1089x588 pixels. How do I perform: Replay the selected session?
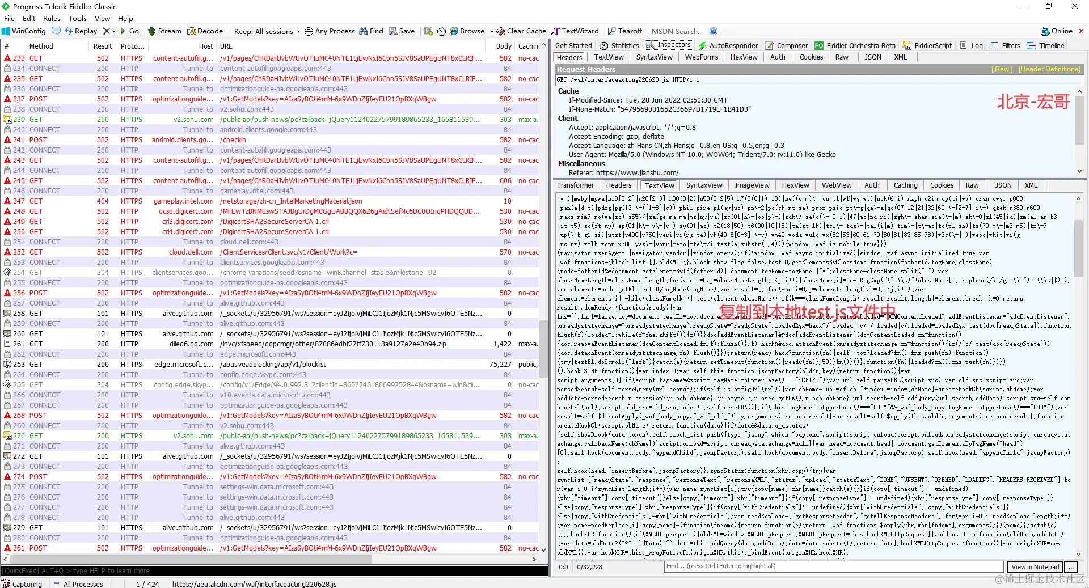coord(81,31)
